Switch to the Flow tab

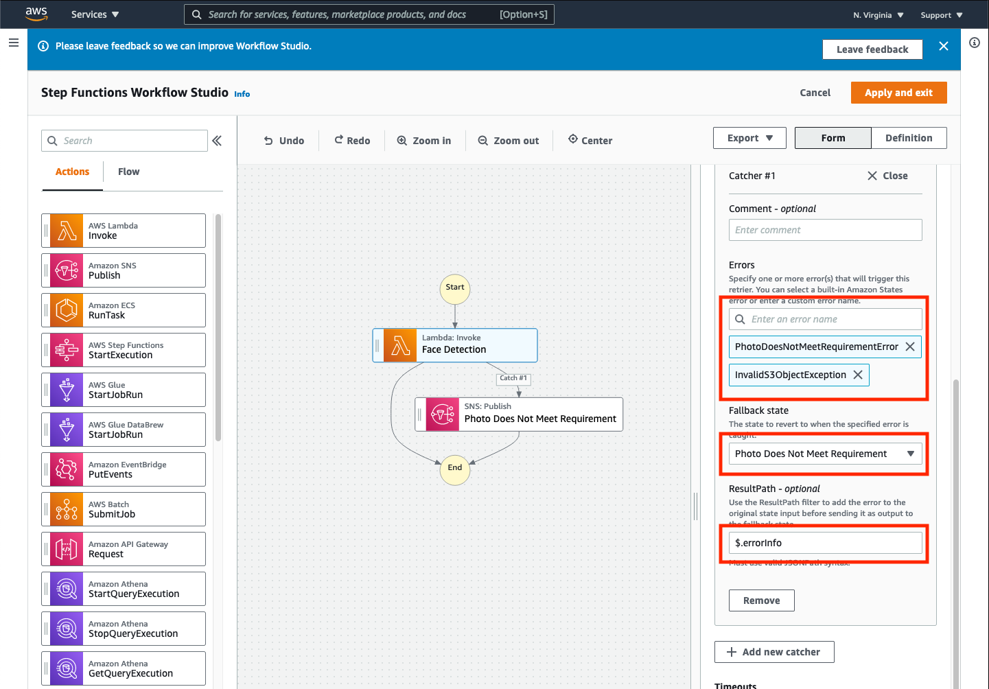coord(128,172)
